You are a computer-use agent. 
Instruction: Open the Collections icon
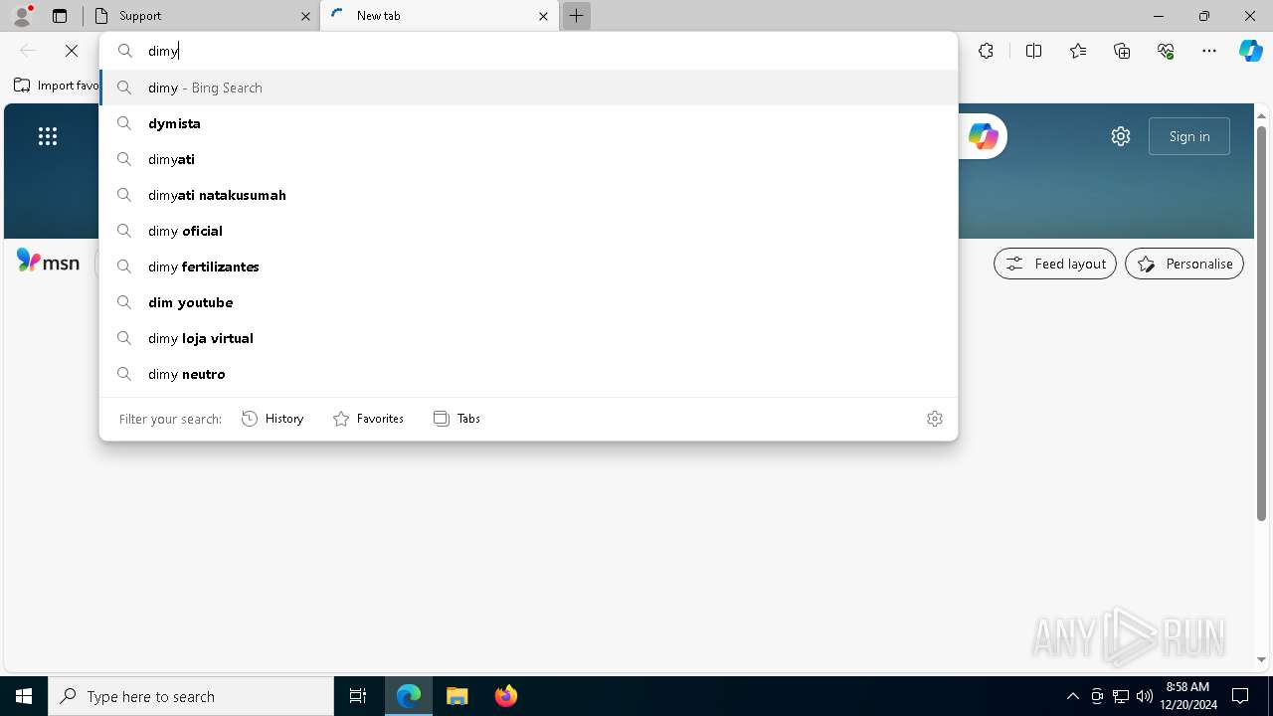click(1122, 51)
